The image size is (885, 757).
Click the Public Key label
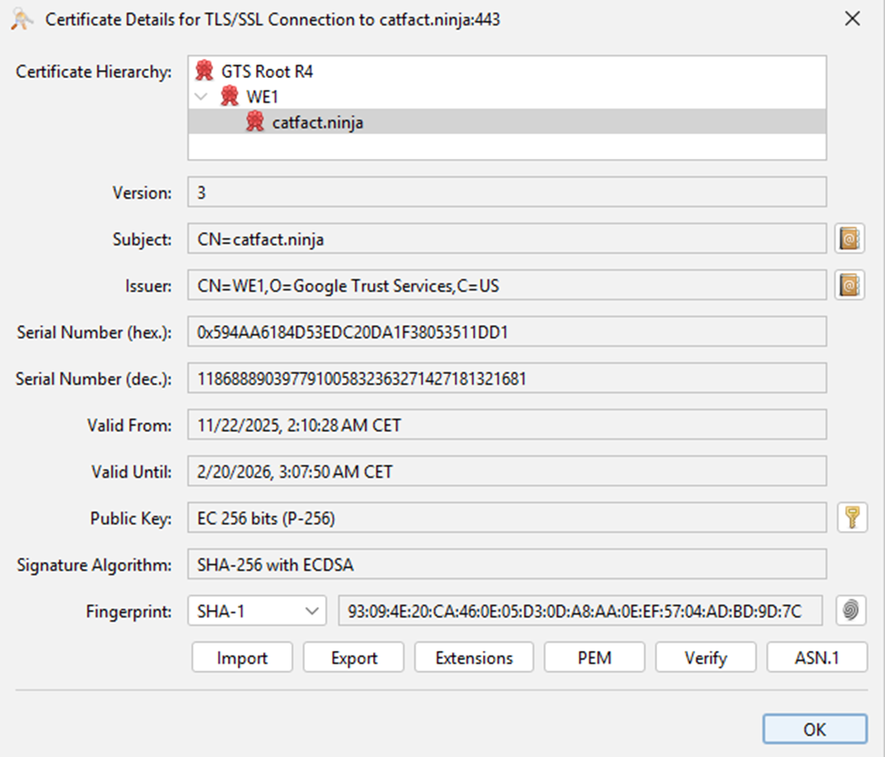coord(131,518)
